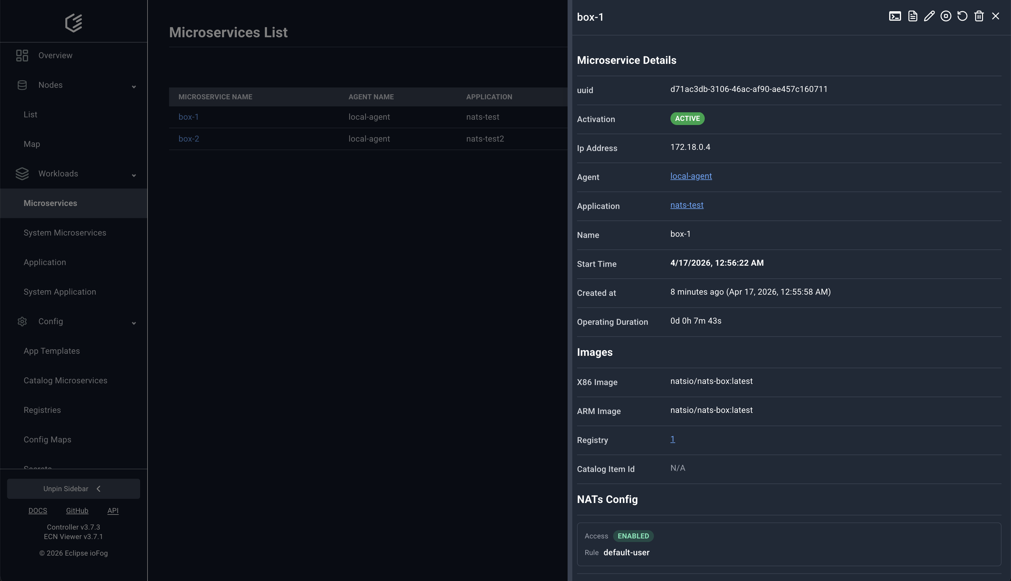The height and width of the screenshot is (581, 1011).
Task: Expand the Config section chevron
Action: (134, 323)
